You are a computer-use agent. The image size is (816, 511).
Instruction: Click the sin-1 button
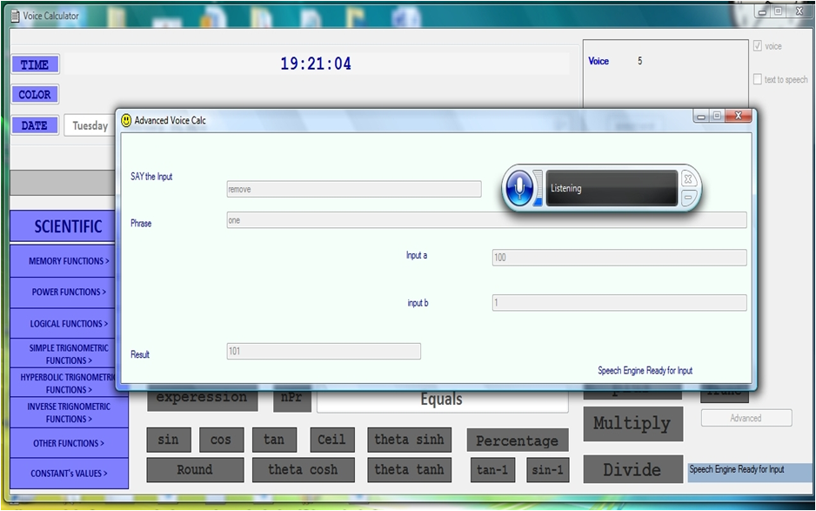[547, 470]
